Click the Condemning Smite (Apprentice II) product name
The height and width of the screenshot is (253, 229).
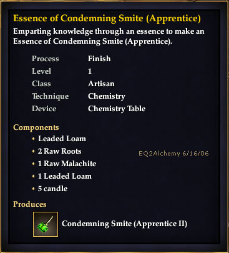[x=124, y=224]
